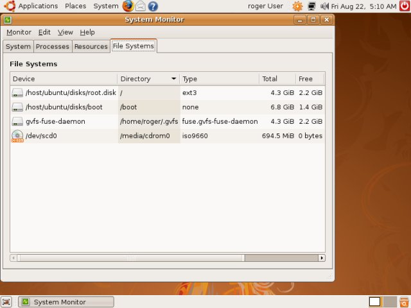The width and height of the screenshot is (411, 308).
Task: Click the roger User switcher
Action: click(x=265, y=6)
